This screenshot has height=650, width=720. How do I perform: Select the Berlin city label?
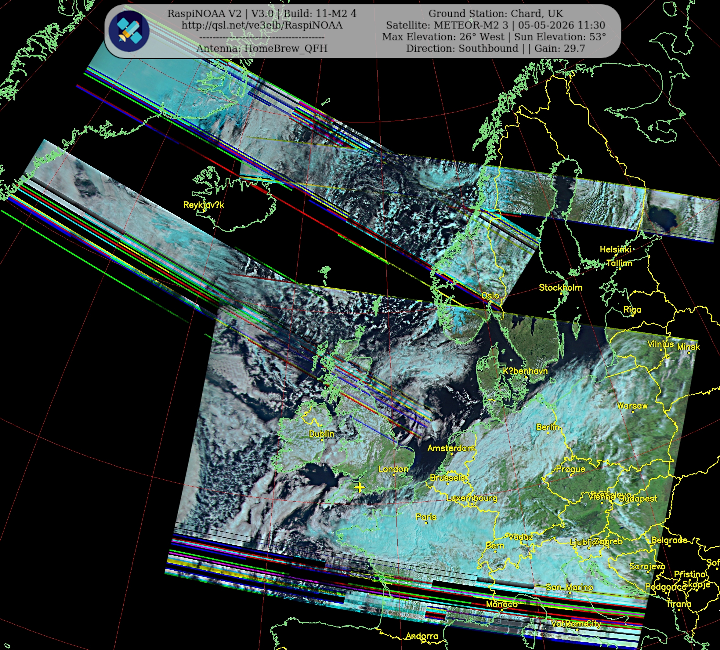(548, 427)
